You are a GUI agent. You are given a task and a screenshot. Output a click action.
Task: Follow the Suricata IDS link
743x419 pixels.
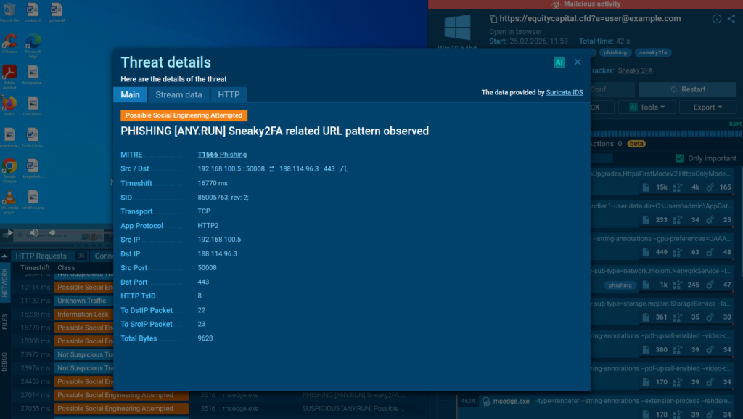click(565, 92)
